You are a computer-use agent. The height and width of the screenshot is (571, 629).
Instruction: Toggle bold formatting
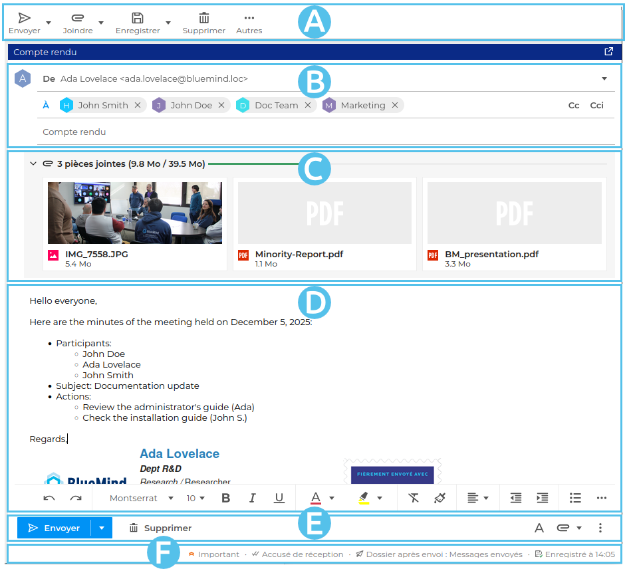click(x=225, y=498)
